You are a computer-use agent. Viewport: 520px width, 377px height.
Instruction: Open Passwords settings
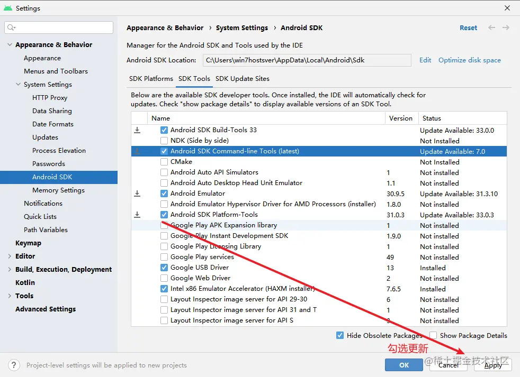pos(49,164)
